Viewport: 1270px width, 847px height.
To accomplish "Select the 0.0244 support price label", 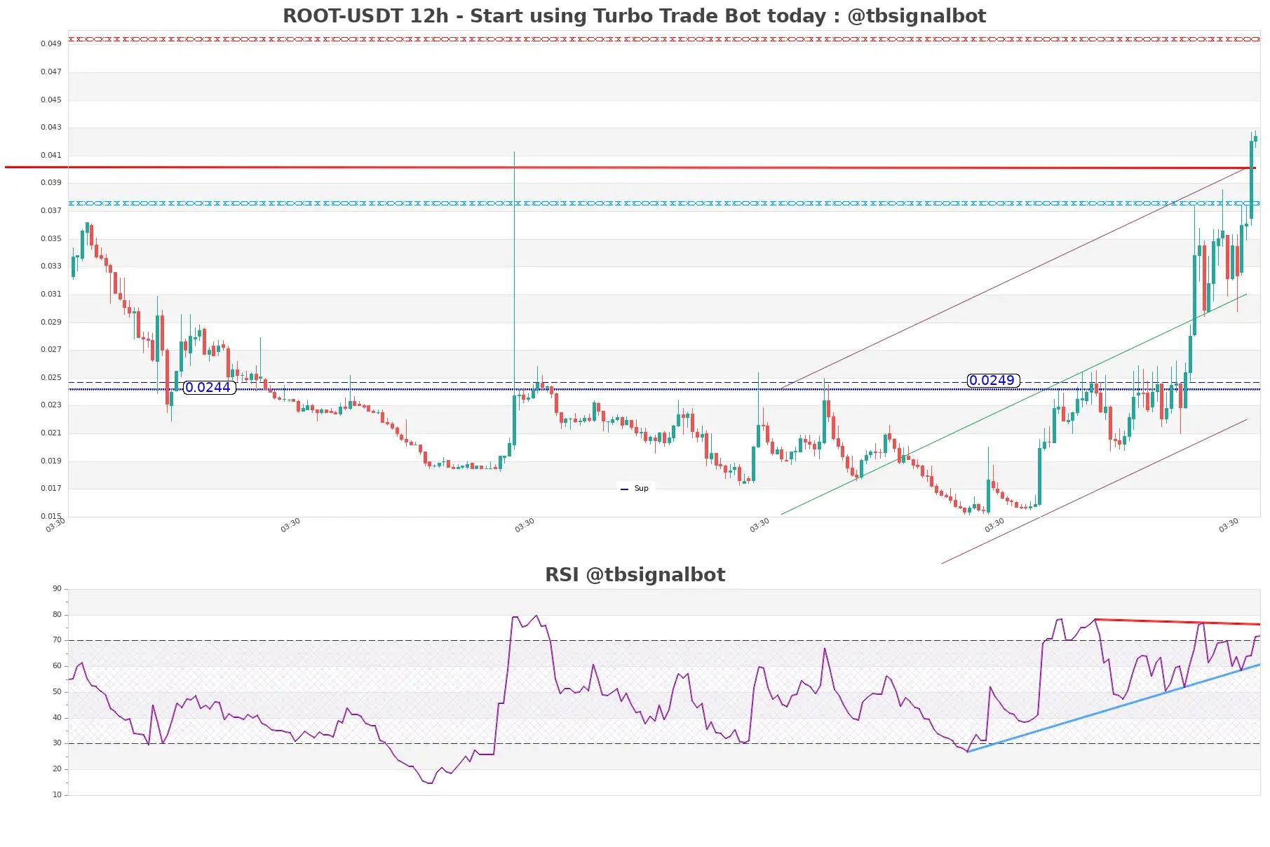I will point(208,388).
